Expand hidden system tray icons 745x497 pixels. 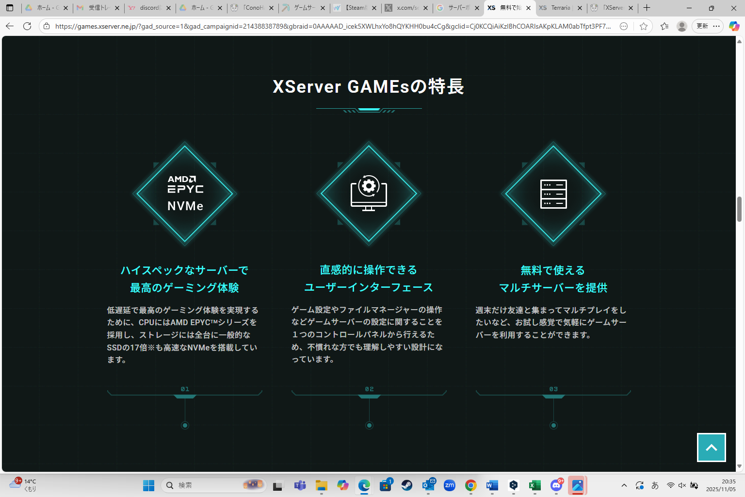pyautogui.click(x=624, y=485)
